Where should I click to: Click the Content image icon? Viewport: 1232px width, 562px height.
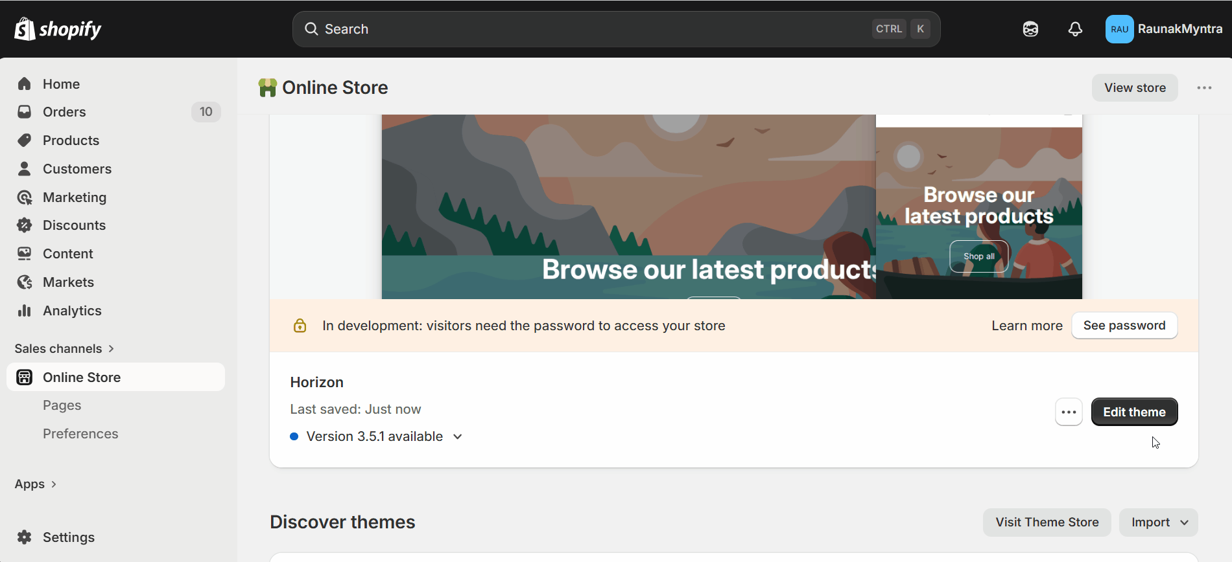pyautogui.click(x=25, y=254)
